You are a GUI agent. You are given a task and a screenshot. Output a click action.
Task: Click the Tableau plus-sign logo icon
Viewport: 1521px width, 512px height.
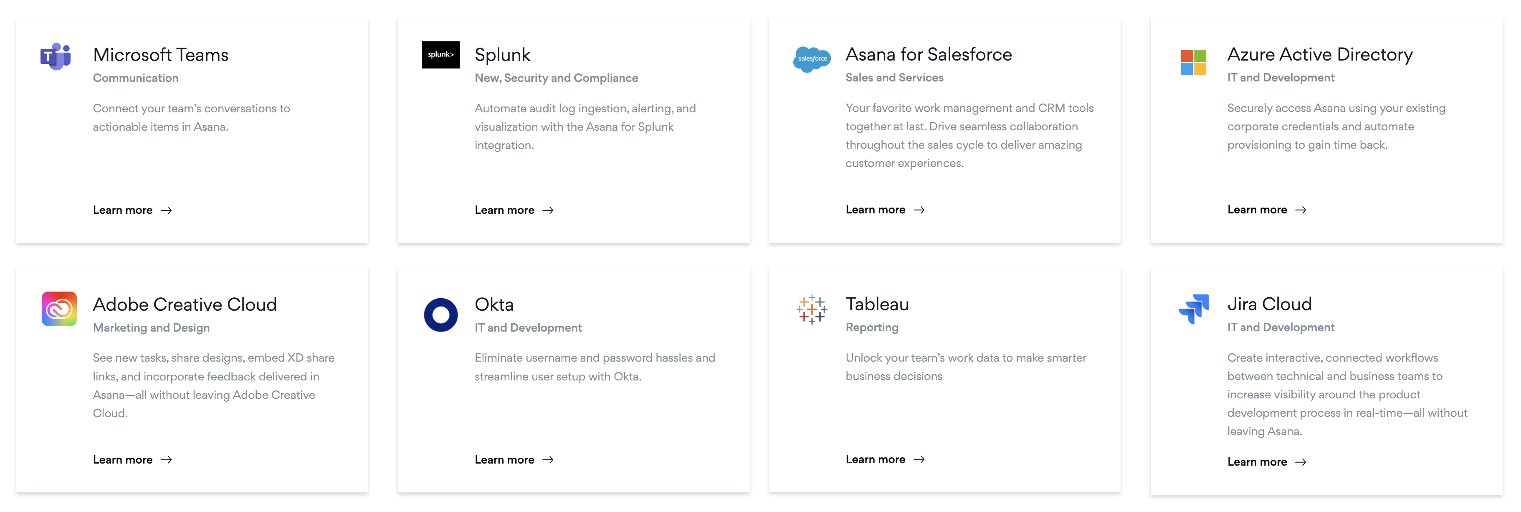tap(812, 309)
